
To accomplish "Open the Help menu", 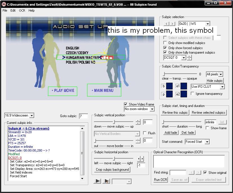I will click(x=32, y=10).
